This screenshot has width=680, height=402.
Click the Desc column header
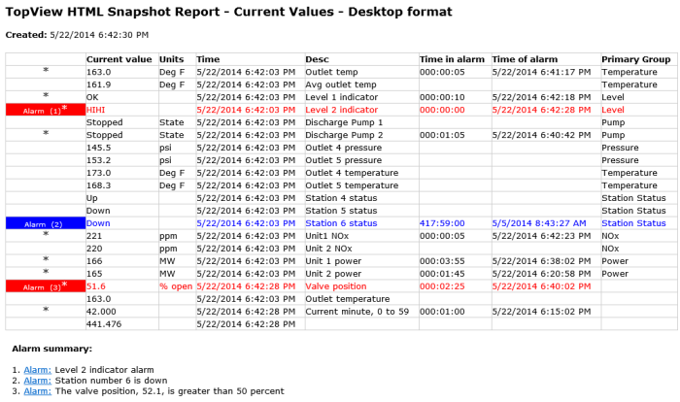pos(317,59)
